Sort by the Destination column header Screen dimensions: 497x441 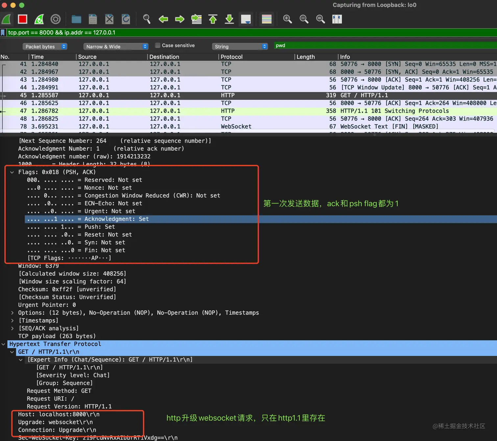183,57
